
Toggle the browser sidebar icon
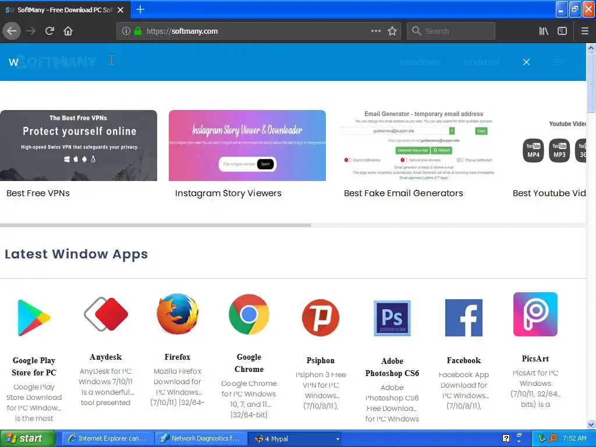[x=562, y=31]
